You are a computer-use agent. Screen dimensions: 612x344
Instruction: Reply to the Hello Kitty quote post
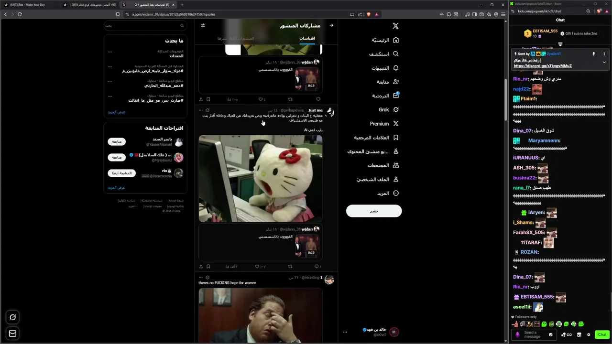point(317,266)
